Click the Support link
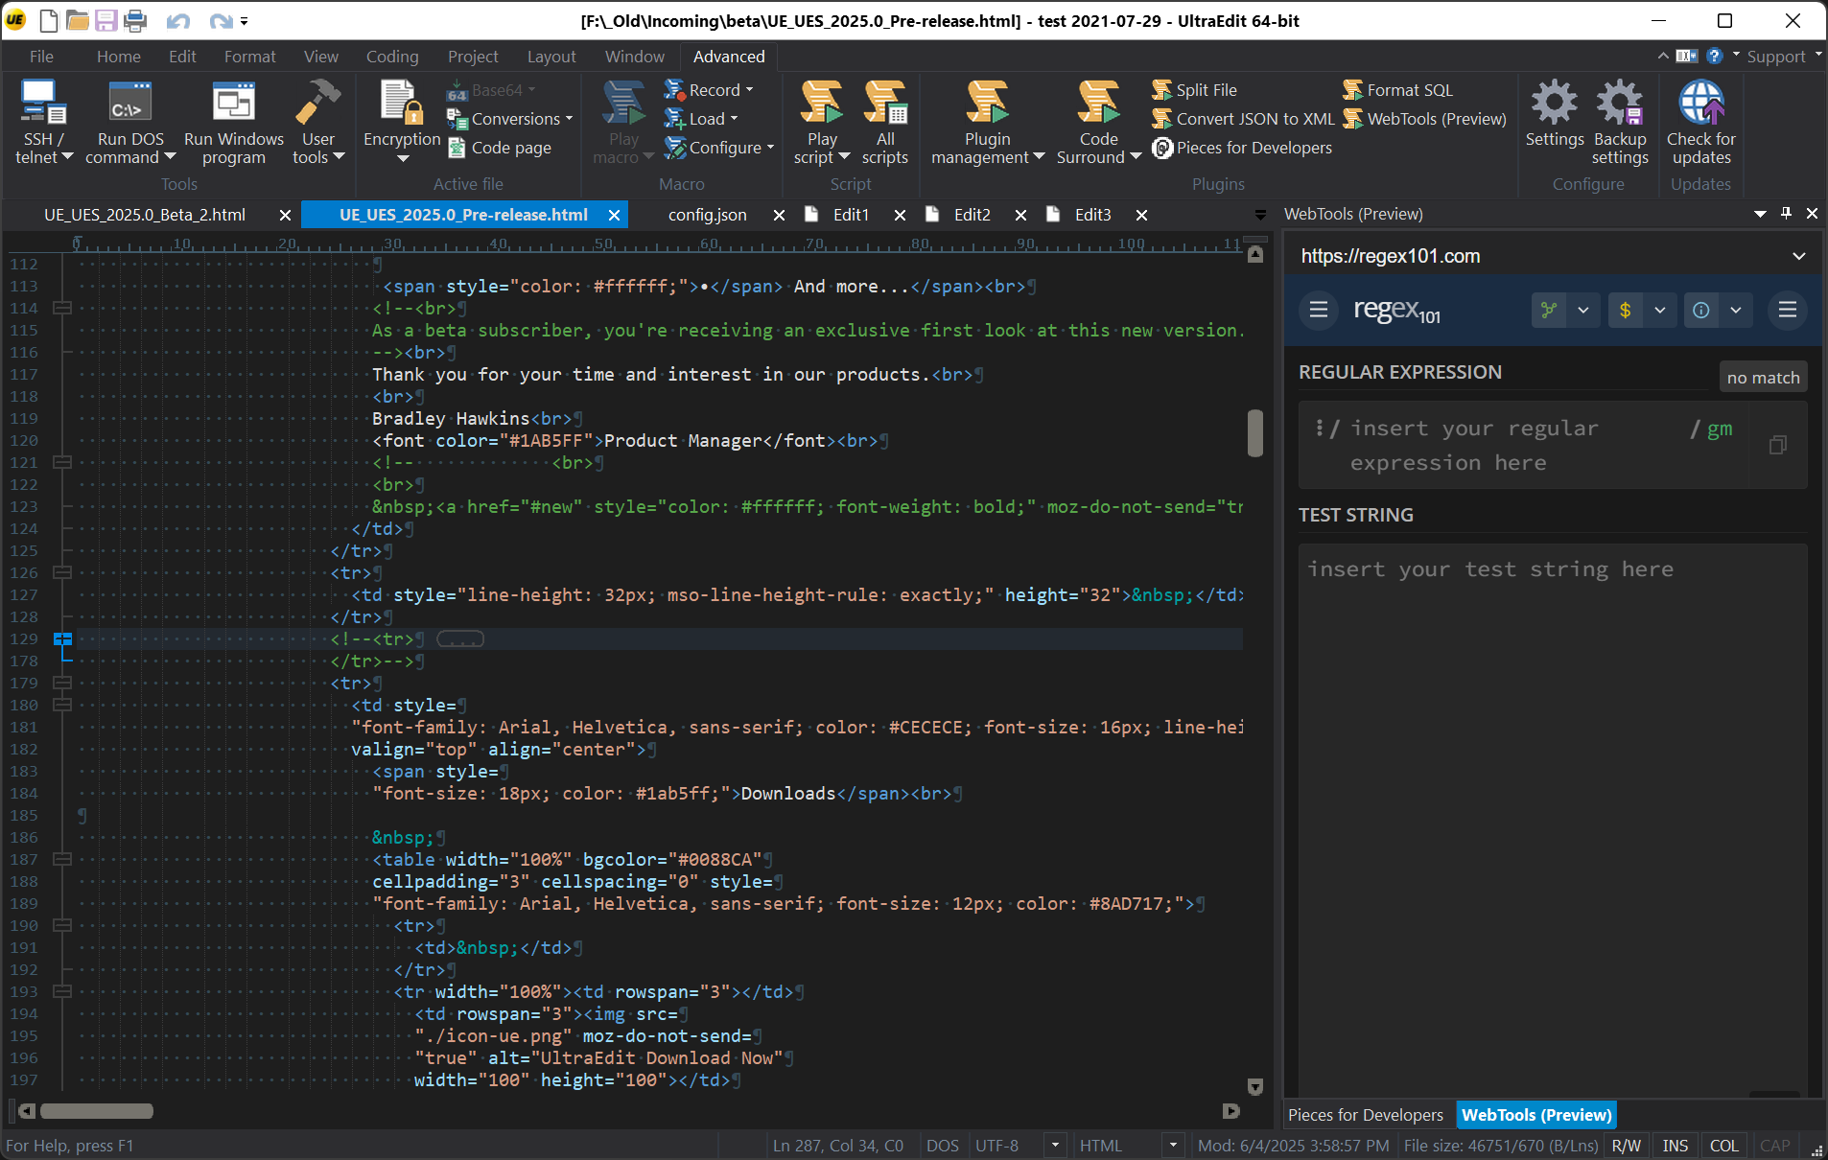This screenshot has width=1828, height=1160. [1775, 57]
